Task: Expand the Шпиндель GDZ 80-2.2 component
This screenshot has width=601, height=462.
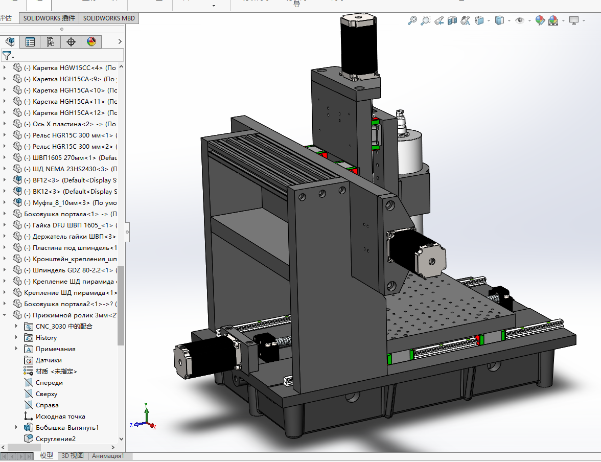Action: 5,270
